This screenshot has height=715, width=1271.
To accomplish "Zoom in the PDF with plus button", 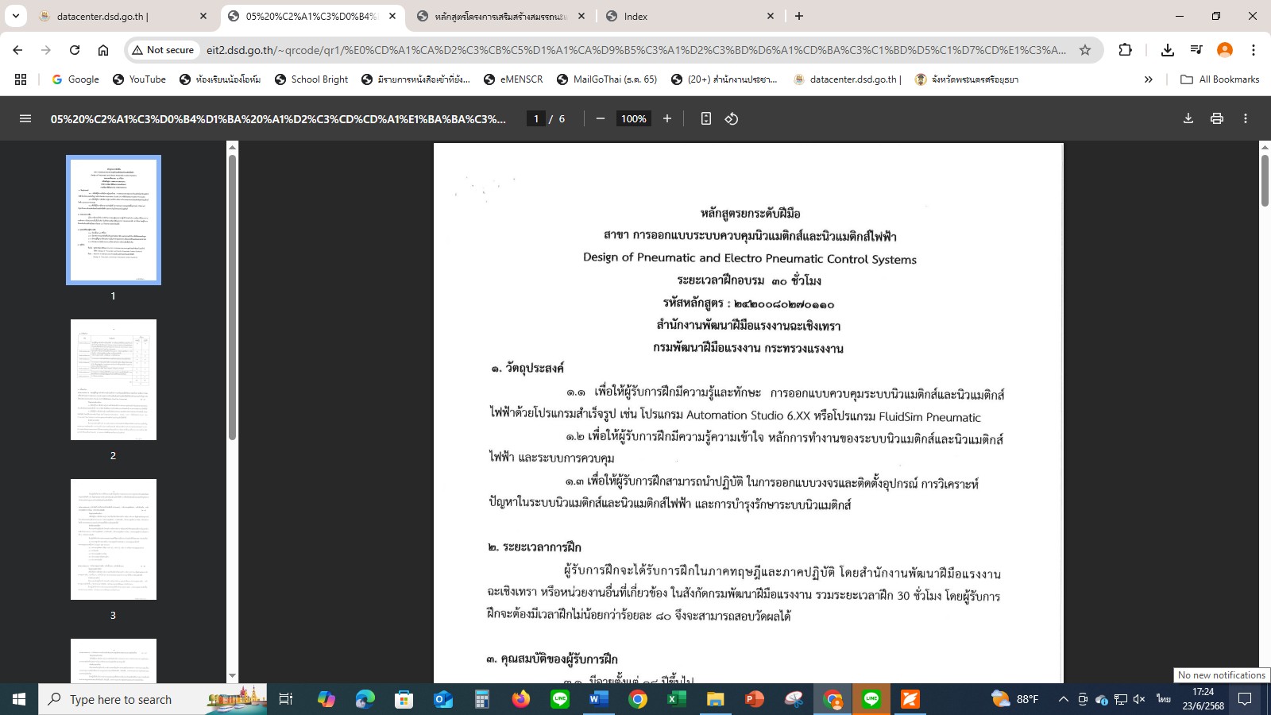I will point(667,118).
